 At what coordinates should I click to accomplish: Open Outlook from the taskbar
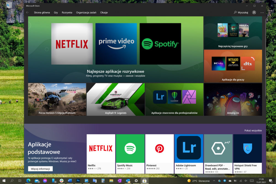(128, 181)
